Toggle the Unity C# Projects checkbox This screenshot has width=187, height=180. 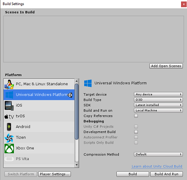(x=136, y=127)
